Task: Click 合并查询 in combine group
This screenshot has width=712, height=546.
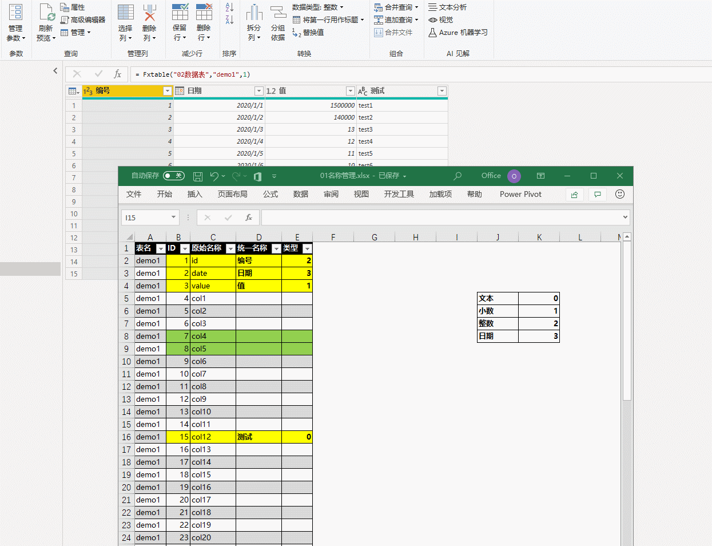Action: [396, 7]
